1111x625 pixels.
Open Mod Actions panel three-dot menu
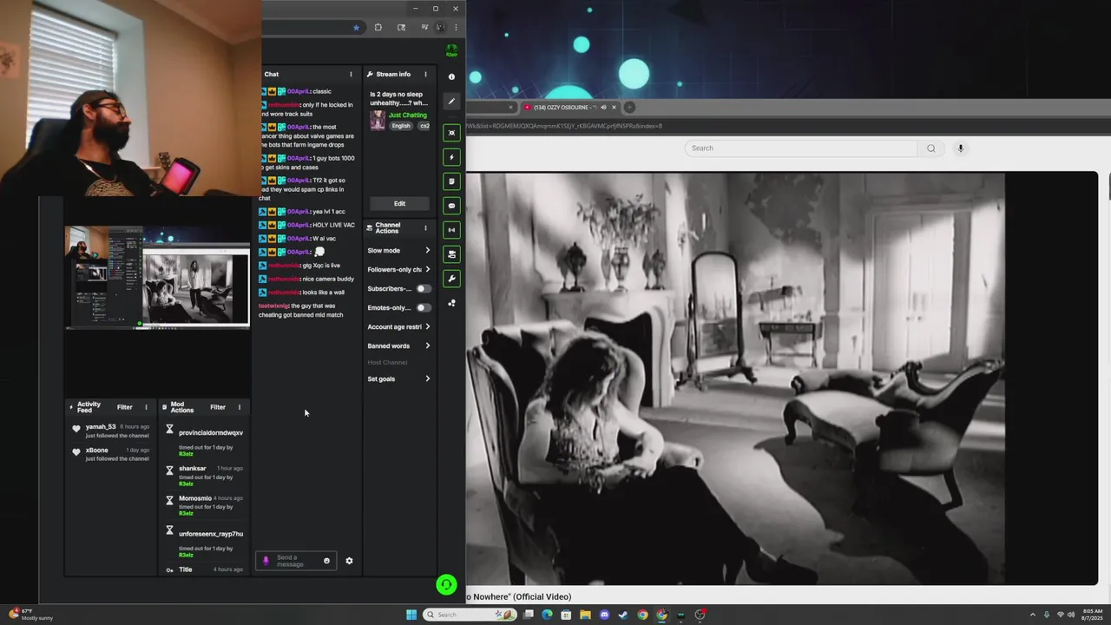(239, 407)
